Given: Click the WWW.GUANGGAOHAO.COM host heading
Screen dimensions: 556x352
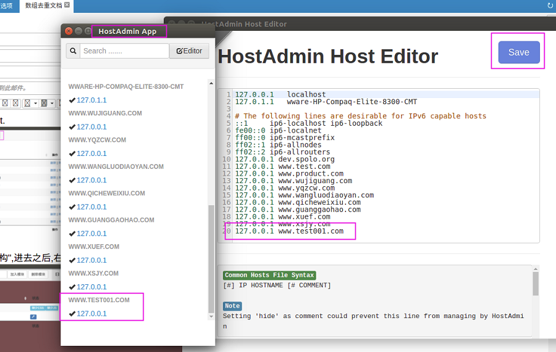Looking at the screenshot, I should [x=111, y=220].
